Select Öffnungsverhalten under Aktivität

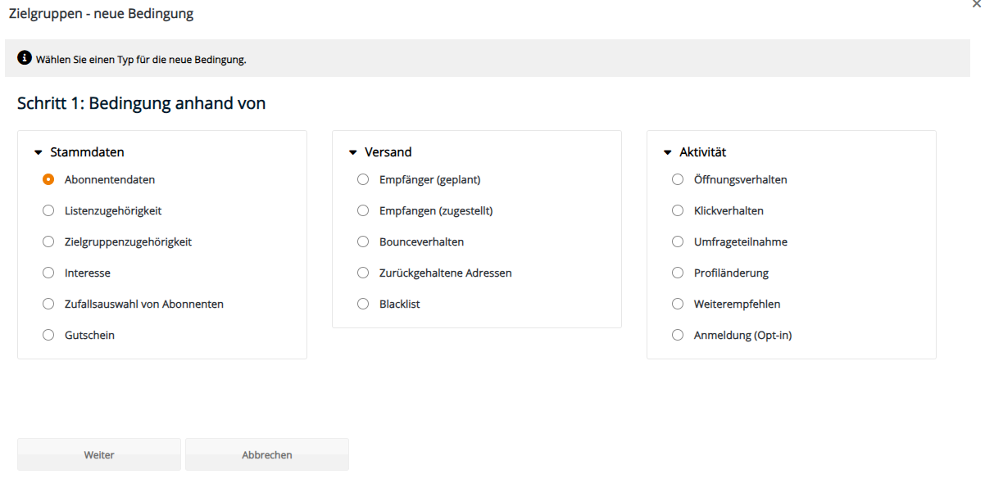pos(678,179)
